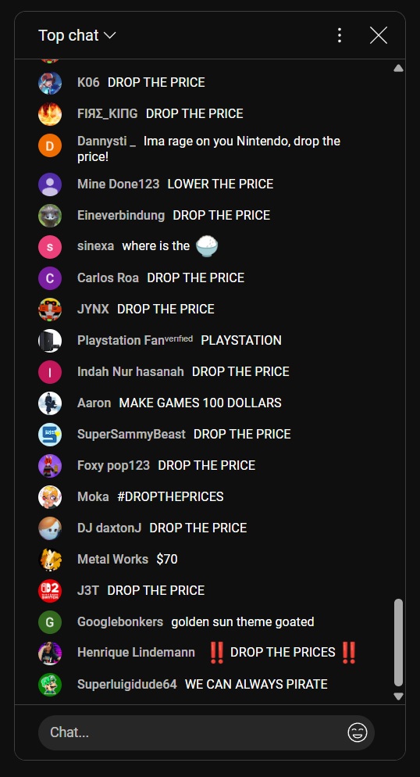Image resolution: width=420 pixels, height=777 pixels.
Task: Click the scroll down arrow of chat
Action: [x=398, y=696]
